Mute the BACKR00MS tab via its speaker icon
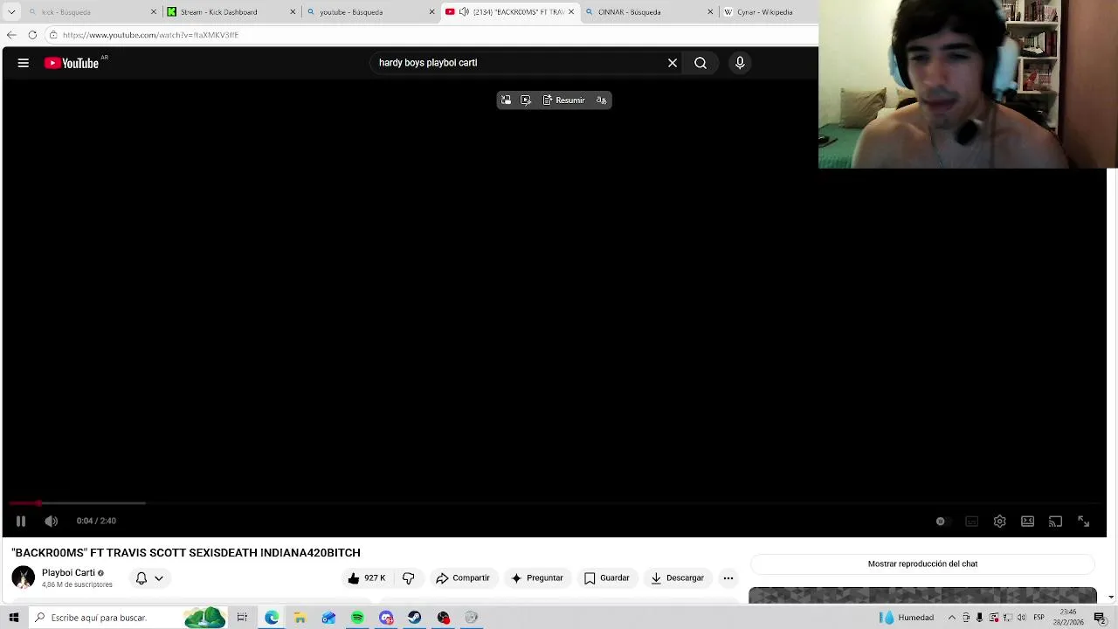Viewport: 1118px width, 629px height. pos(464,12)
